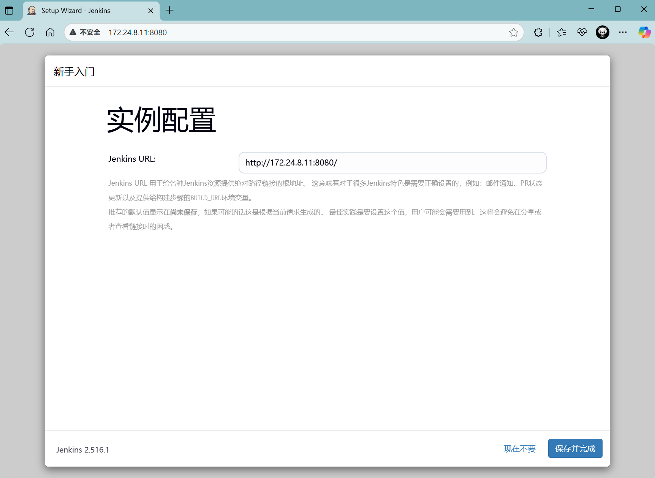The image size is (655, 478).
Task: Open the browser extensions puzzle icon
Action: point(538,32)
